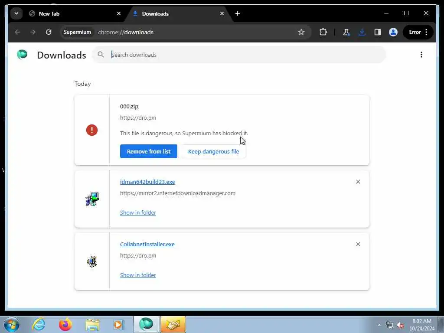The width and height of the screenshot is (444, 333).
Task: Remove CollabnetInstaller.exe entry with X
Action: [358, 244]
